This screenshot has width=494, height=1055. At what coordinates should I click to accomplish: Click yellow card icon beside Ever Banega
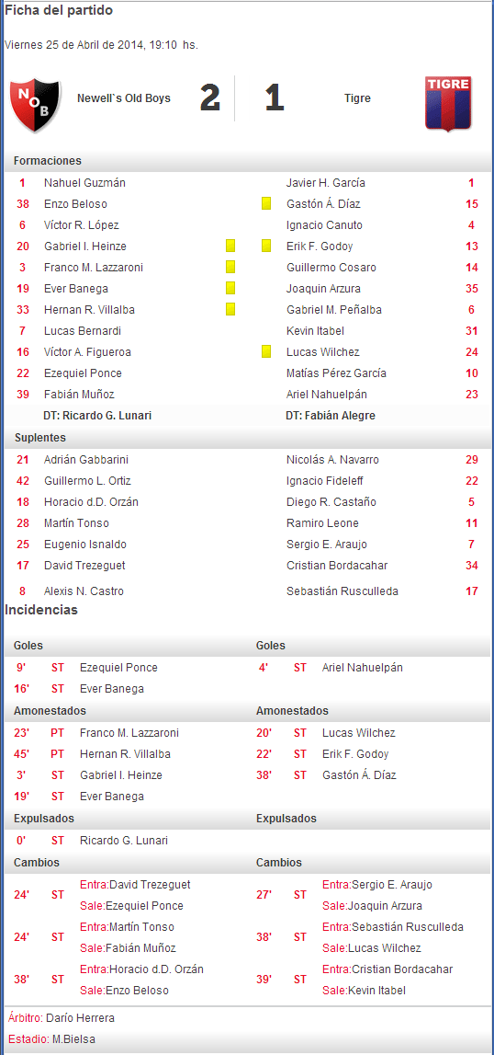[230, 288]
